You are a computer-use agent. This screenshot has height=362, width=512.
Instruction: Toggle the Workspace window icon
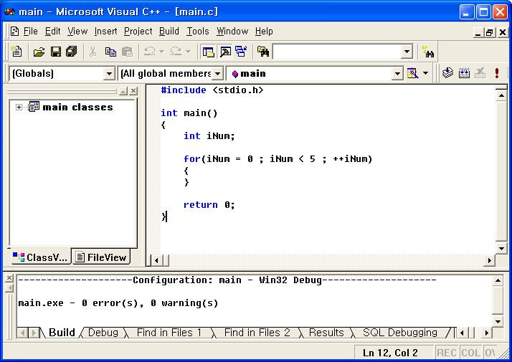[208, 52]
